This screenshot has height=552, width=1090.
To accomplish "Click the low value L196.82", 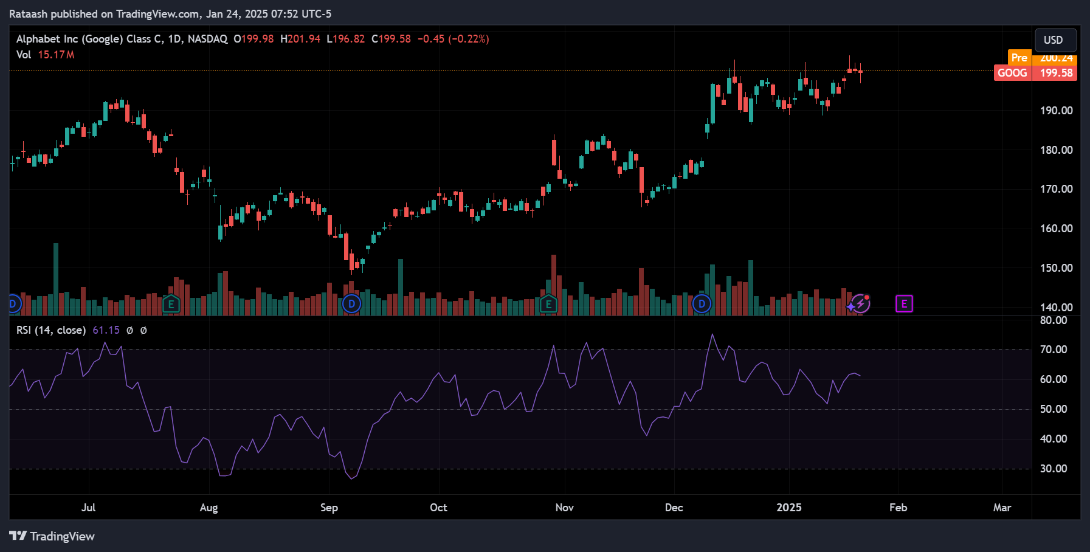I will click(346, 39).
